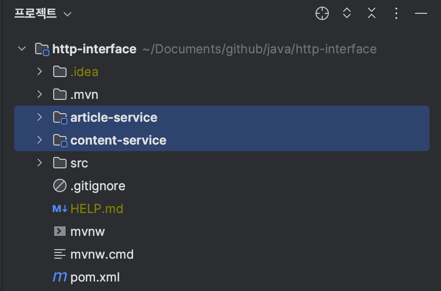
Task: Select the mvnw.cmd file
Action: click(x=102, y=254)
